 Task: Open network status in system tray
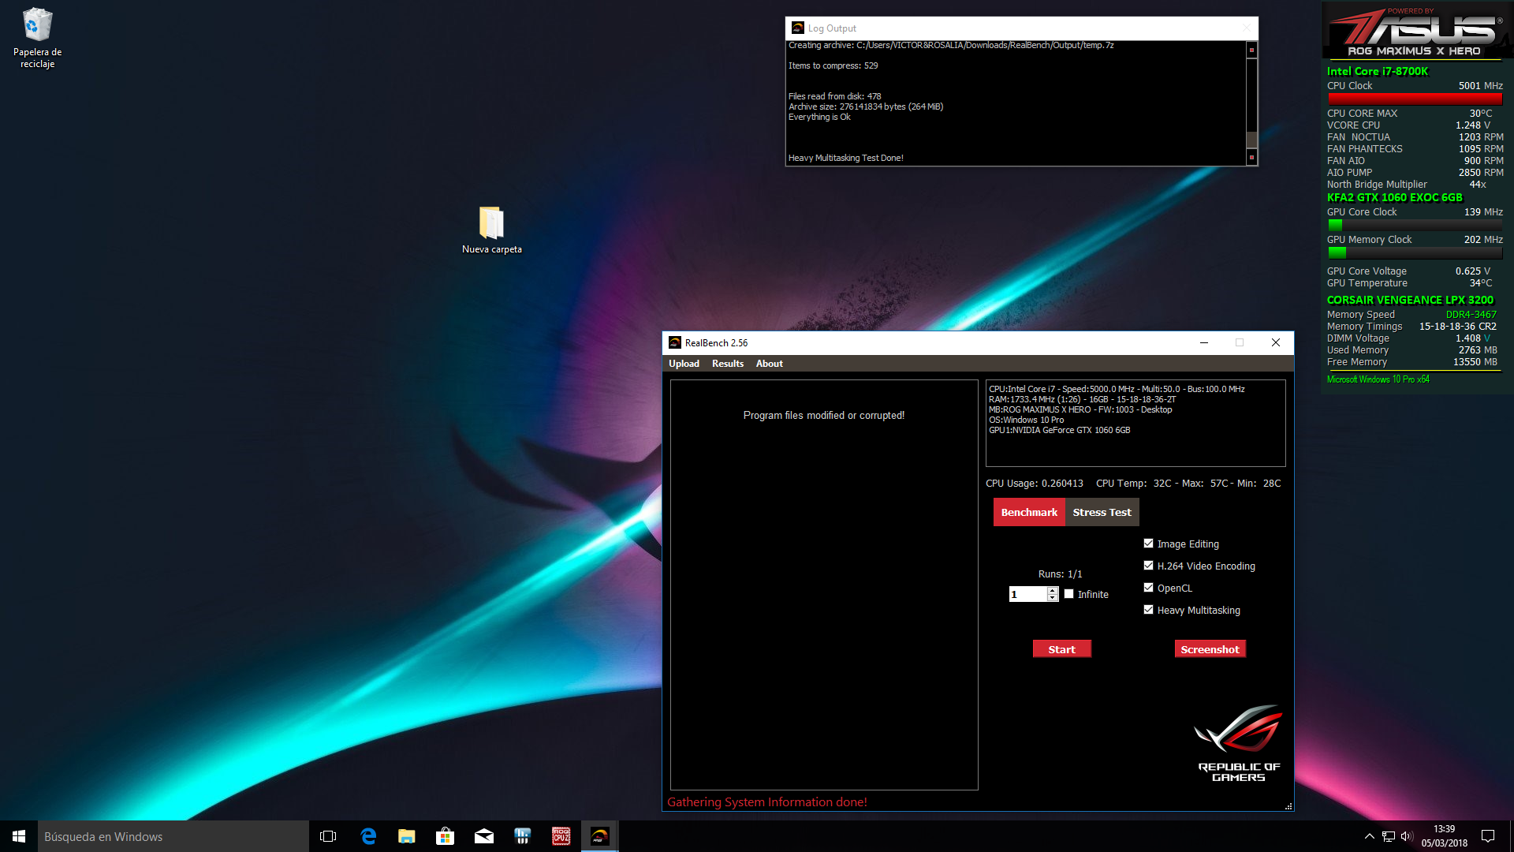(1389, 836)
